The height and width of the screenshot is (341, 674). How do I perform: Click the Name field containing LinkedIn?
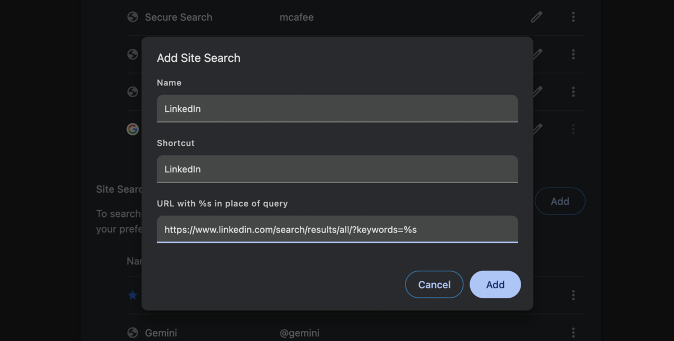tap(337, 108)
